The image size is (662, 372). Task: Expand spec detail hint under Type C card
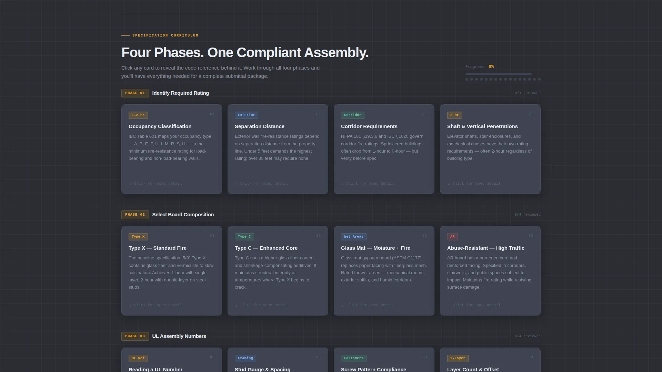(261, 305)
